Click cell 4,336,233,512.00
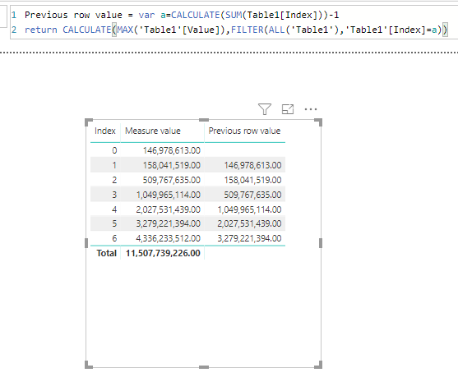Image resolution: width=458 pixels, height=391 pixels. click(x=169, y=238)
